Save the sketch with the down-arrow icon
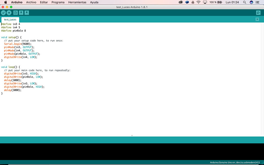 click(27, 13)
